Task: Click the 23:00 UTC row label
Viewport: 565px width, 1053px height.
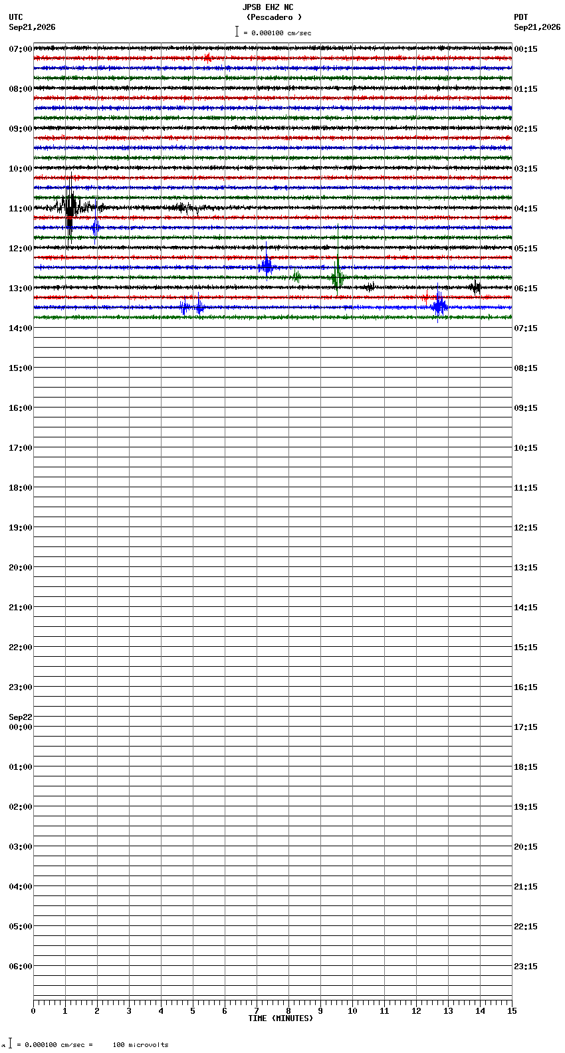Action: click(21, 687)
